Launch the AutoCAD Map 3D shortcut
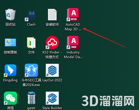Image resolution: width=139 pixels, height=110 pixels. pyautogui.click(x=73, y=15)
